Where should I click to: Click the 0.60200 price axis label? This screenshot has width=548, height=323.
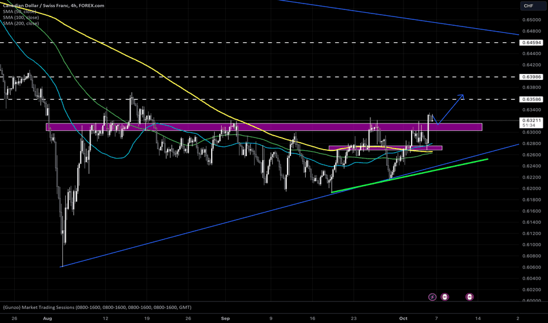pos(531,290)
